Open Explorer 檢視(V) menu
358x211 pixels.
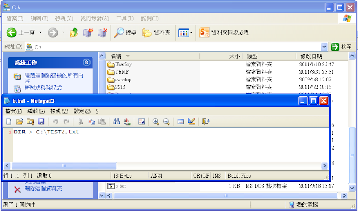pos(64,18)
